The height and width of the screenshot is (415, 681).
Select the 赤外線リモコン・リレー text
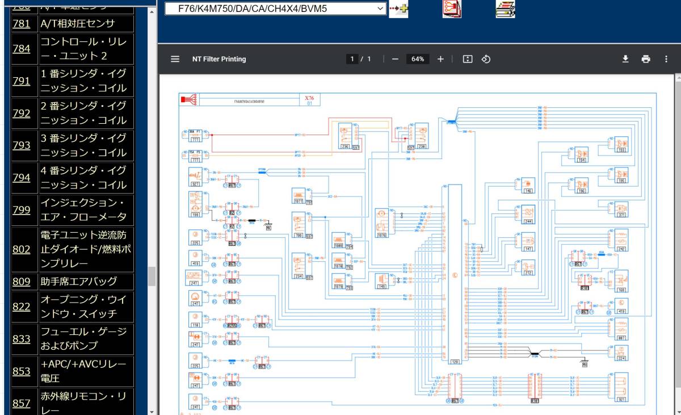click(83, 403)
